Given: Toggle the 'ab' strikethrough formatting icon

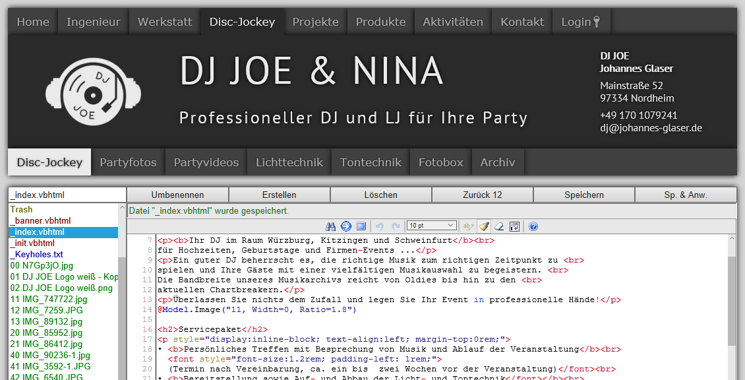Looking at the screenshot, I should (468, 226).
